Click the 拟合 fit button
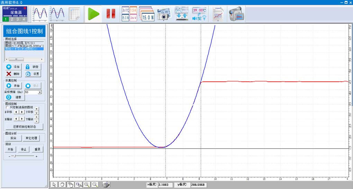 click(13, 138)
